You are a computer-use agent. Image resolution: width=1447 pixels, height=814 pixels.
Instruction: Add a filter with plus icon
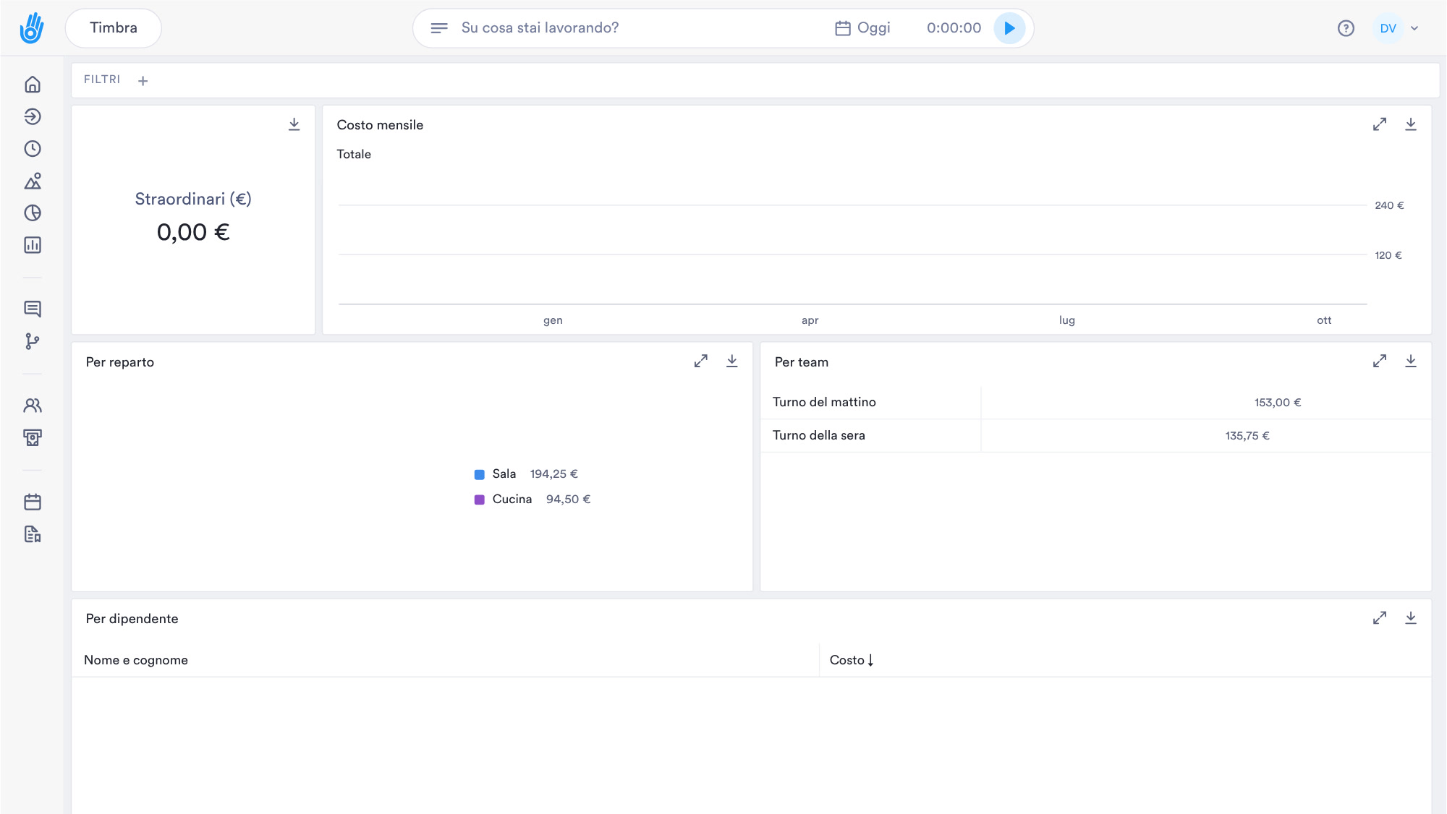click(143, 81)
